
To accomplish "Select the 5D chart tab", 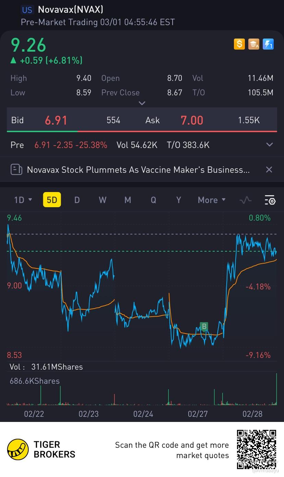I will pos(52,200).
